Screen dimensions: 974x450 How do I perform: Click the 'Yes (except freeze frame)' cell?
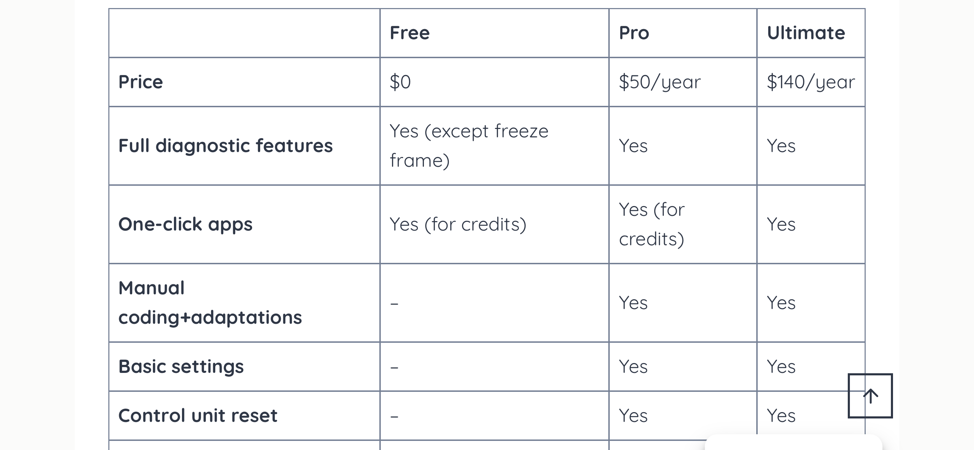tap(468, 146)
